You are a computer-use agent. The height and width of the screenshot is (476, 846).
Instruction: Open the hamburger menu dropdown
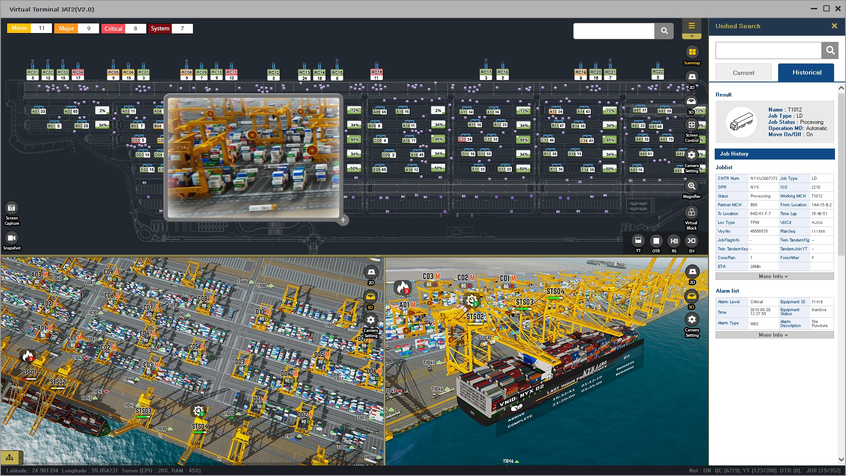691,26
